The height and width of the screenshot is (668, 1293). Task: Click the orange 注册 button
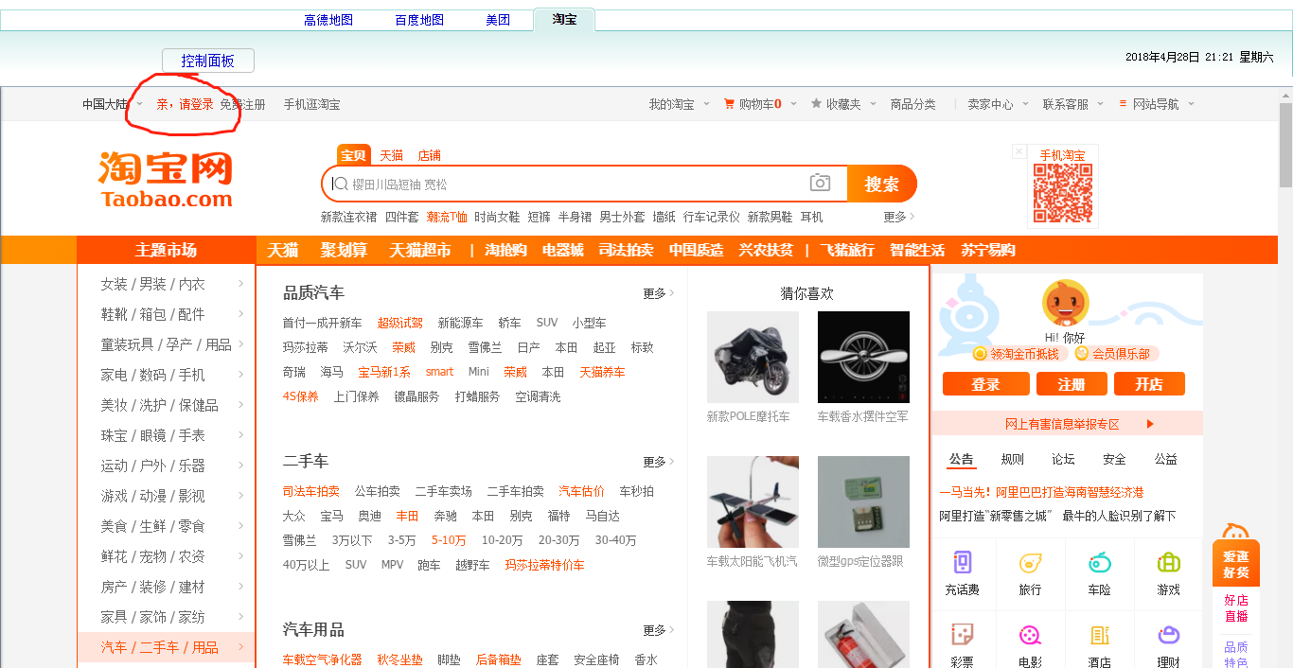click(x=1072, y=384)
